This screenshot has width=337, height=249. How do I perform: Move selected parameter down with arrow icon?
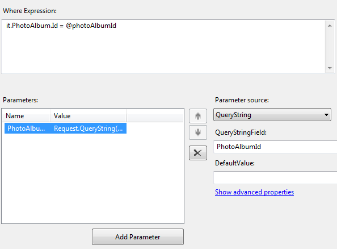(x=198, y=132)
